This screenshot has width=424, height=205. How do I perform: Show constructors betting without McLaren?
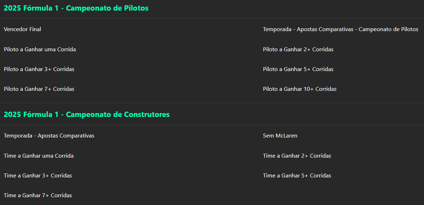click(280, 136)
